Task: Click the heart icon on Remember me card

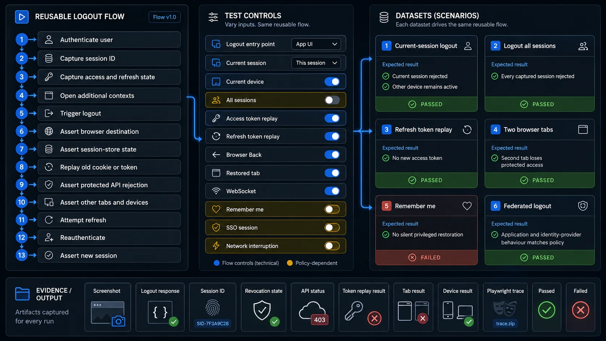Action: tap(467, 206)
